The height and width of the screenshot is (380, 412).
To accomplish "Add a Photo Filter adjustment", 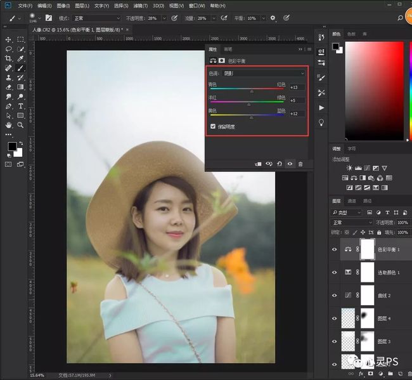I will point(371,178).
